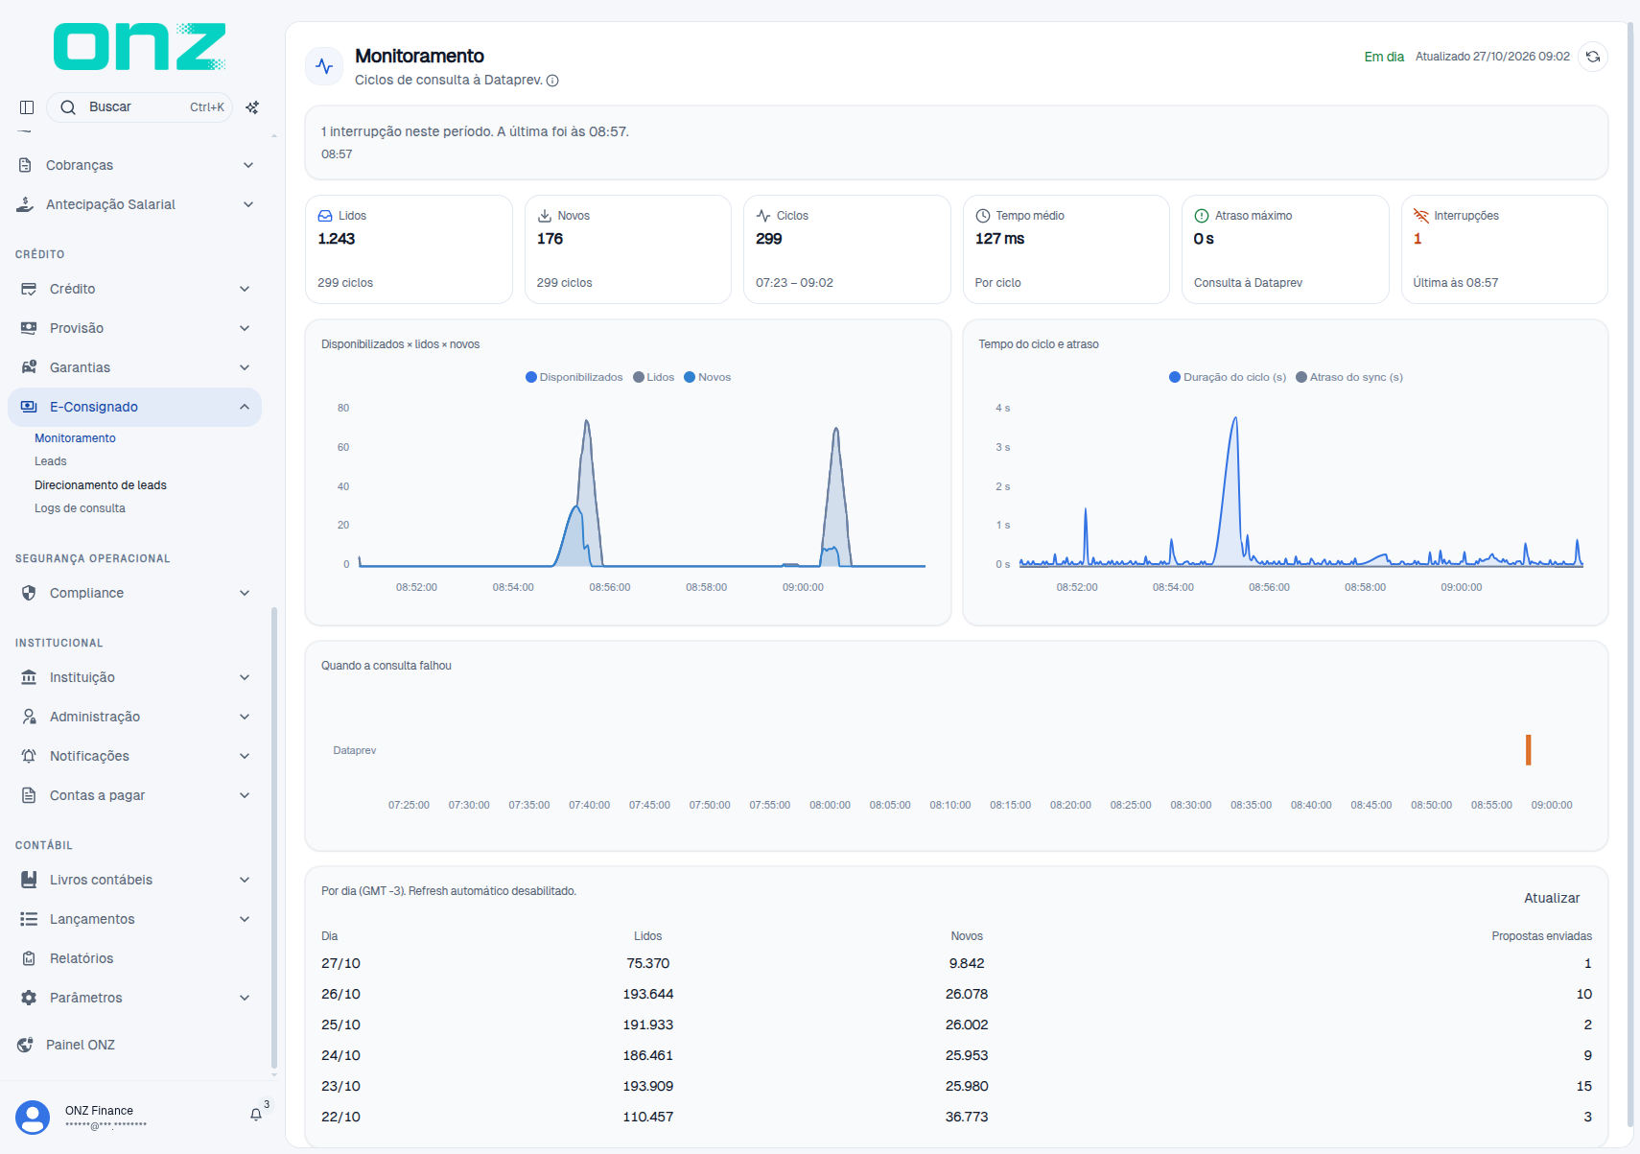Toggle Atraso do sync legend item
1640x1154 pixels.
click(1348, 377)
